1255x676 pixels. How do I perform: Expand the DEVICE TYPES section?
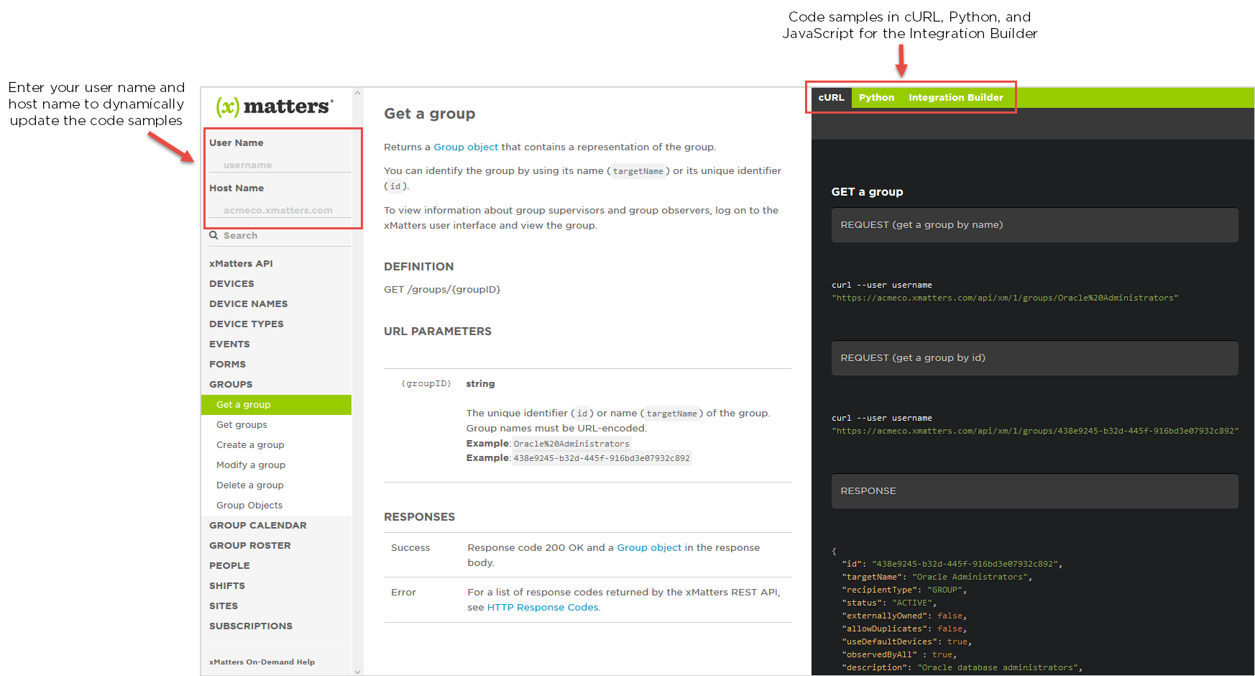(x=246, y=324)
